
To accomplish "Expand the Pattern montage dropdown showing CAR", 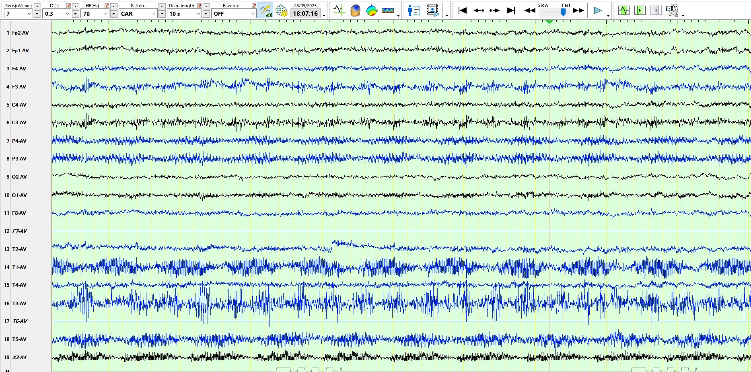I will (x=154, y=14).
